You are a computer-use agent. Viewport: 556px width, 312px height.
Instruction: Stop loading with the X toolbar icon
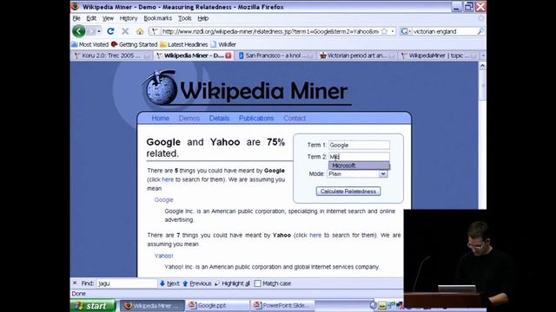coord(125,31)
